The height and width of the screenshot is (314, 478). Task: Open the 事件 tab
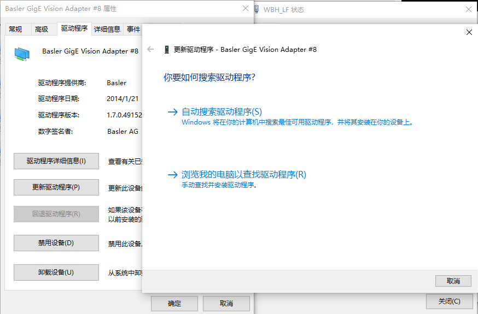[x=133, y=29]
